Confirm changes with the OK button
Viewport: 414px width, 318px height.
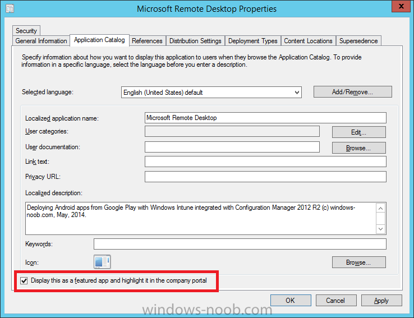coord(291,300)
